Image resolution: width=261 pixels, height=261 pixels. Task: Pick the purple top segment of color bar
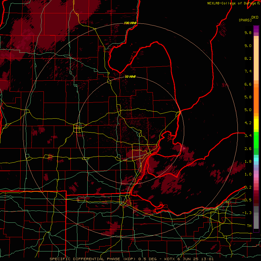tap(256, 29)
